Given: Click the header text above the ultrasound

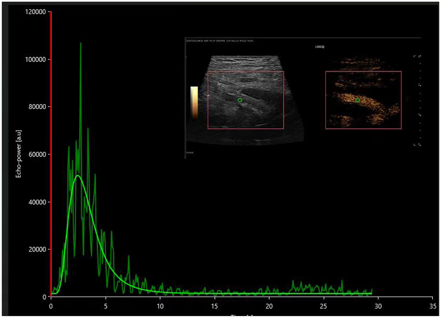Looking at the screenshot, I should pos(220,41).
